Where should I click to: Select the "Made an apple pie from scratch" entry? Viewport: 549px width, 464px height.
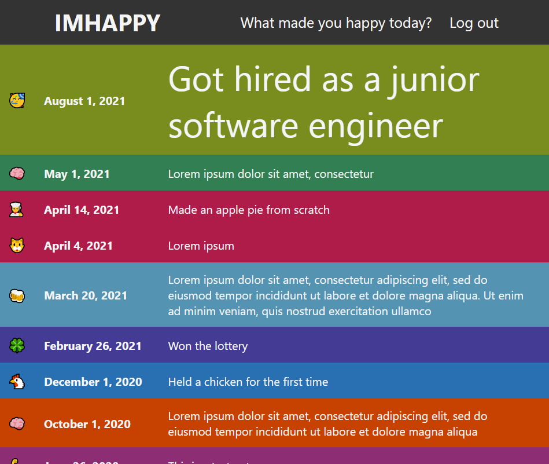click(249, 210)
